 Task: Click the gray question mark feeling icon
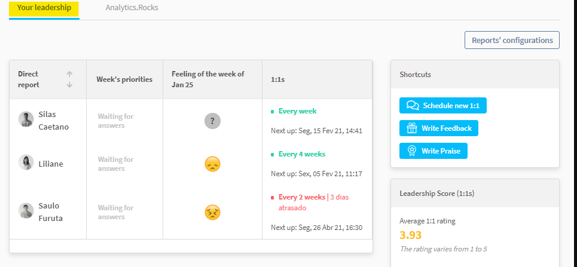pos(213,121)
